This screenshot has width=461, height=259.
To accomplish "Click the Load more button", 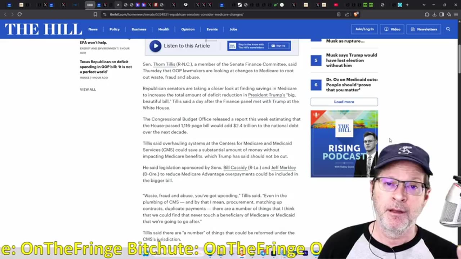I will tap(344, 102).
